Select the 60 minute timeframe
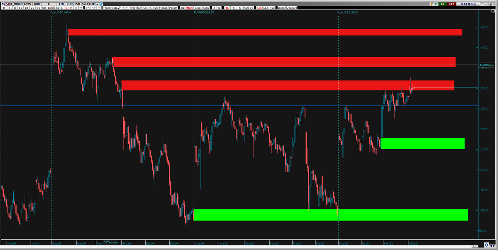 (44, 8)
